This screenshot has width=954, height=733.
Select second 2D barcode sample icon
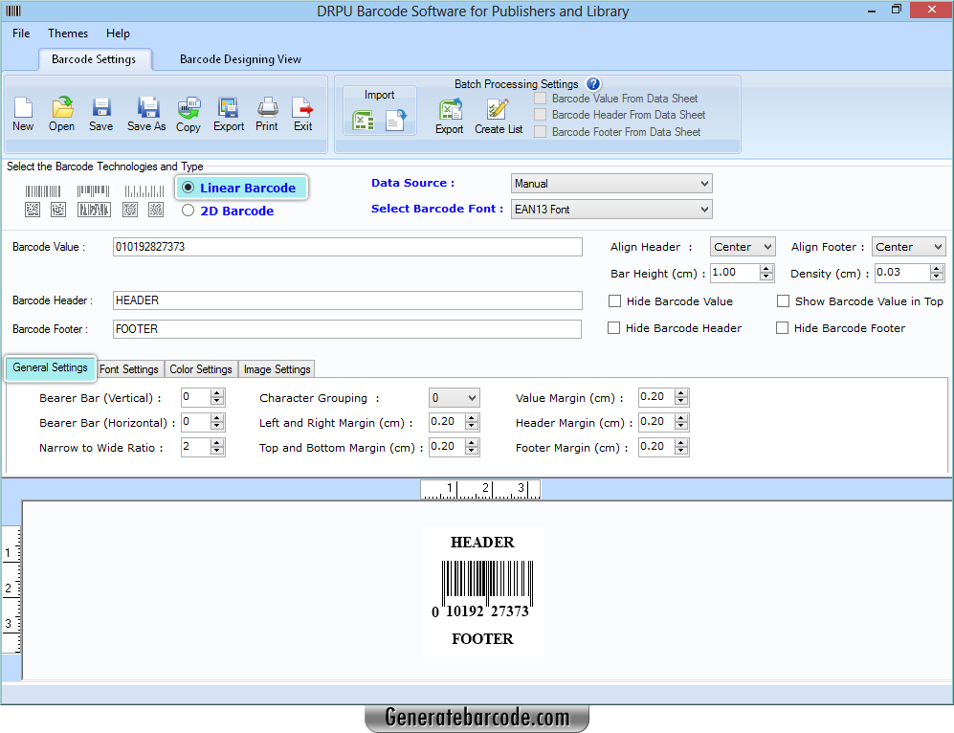58,210
